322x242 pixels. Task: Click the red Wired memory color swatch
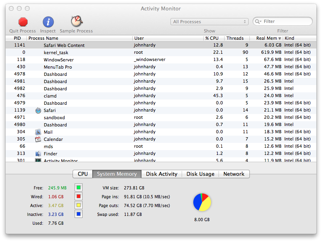[79, 196]
